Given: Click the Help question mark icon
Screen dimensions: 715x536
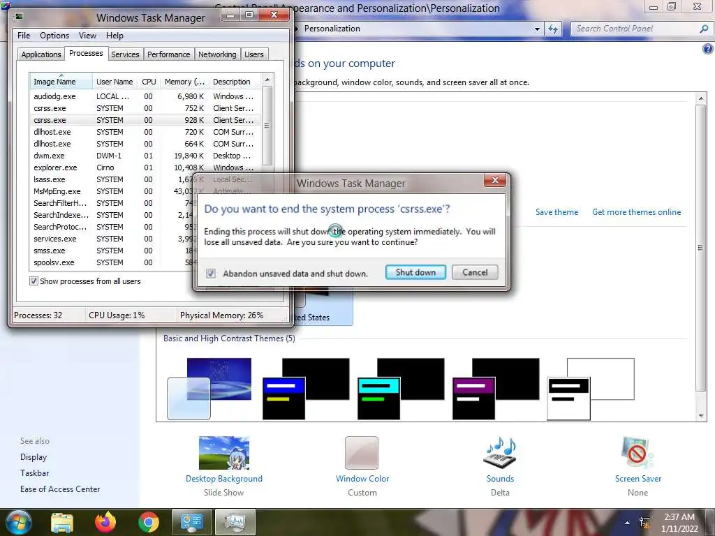Looking at the screenshot, I should click(707, 50).
